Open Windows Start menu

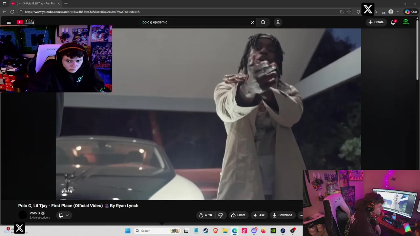[x=128, y=231]
